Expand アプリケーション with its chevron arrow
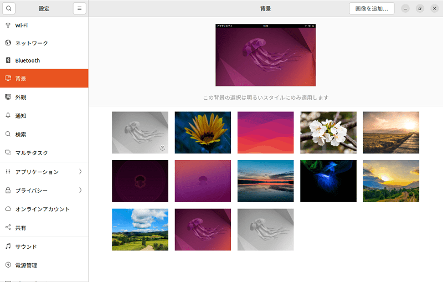The image size is (443, 282). pyautogui.click(x=80, y=172)
